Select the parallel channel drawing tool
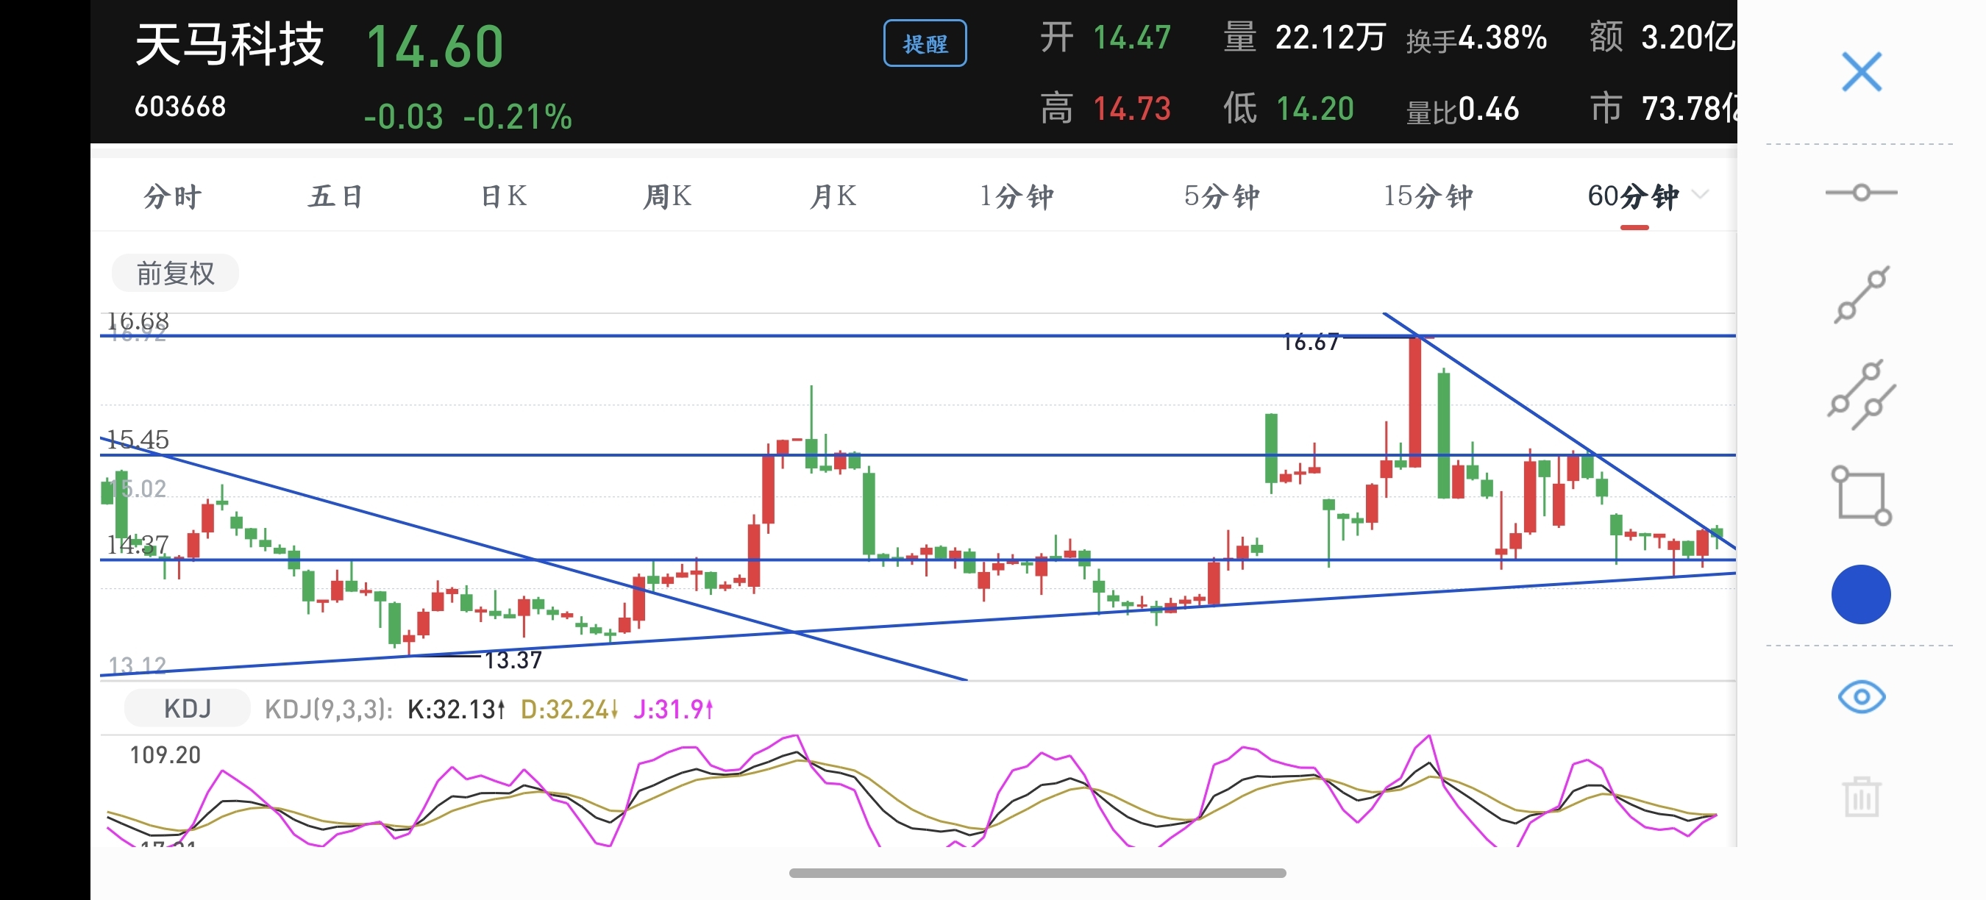This screenshot has height=900, width=1986. tap(1860, 395)
